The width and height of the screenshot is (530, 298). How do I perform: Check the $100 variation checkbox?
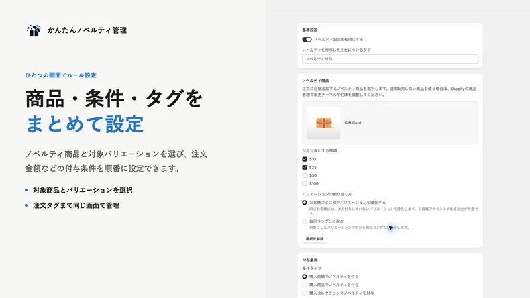click(x=305, y=184)
